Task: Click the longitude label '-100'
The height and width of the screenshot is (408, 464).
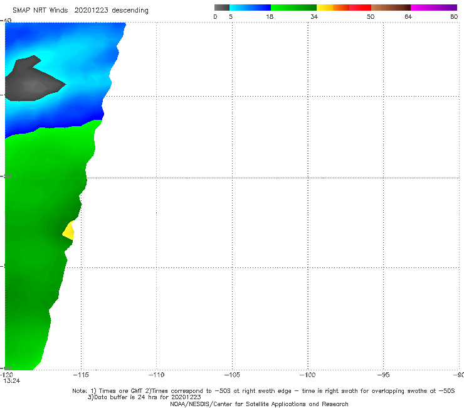Action: (x=307, y=375)
